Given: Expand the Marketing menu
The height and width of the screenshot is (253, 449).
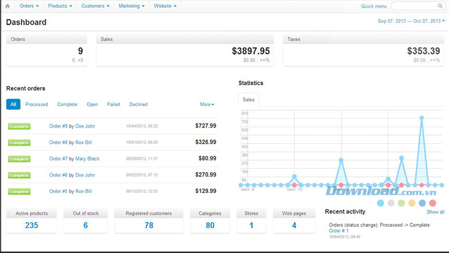Looking at the screenshot, I should pyautogui.click(x=132, y=6).
